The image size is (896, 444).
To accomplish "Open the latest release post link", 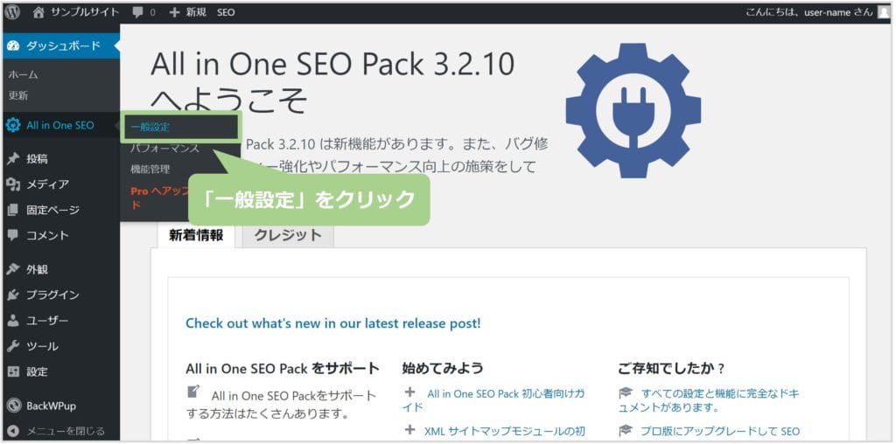I will [x=333, y=323].
